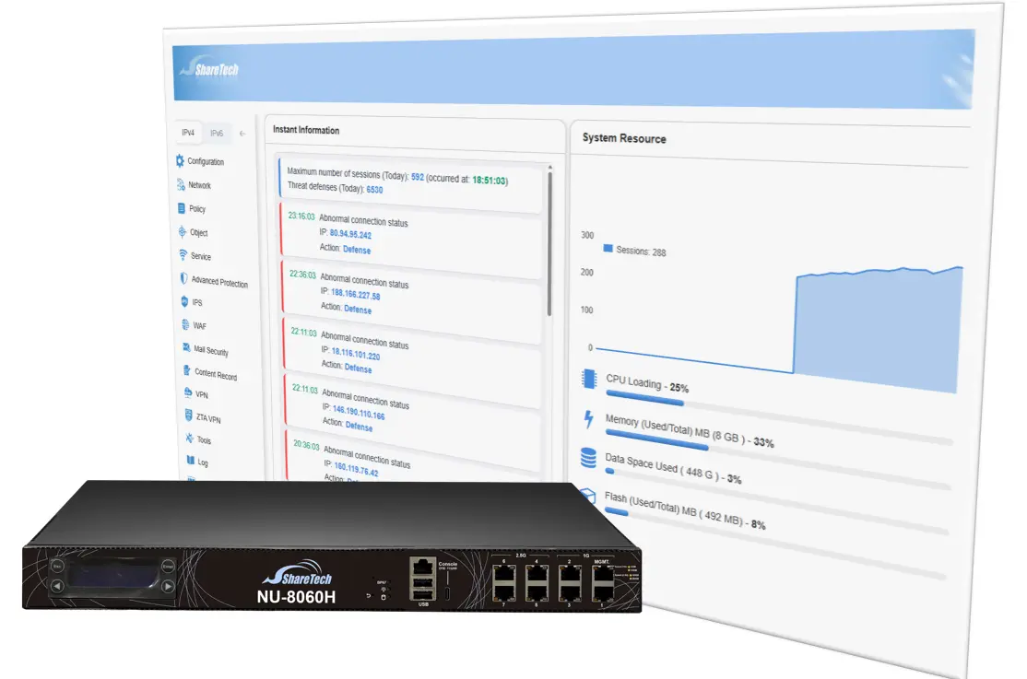
Task: Click Defense action for 146.190.110.166
Action: pos(359,427)
